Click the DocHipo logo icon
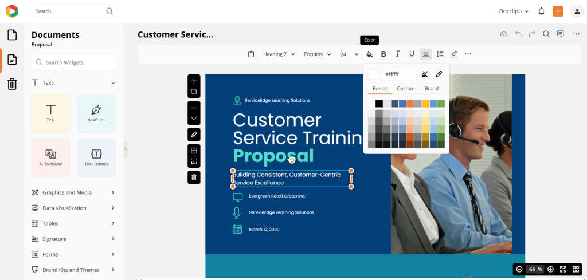 tap(11, 11)
